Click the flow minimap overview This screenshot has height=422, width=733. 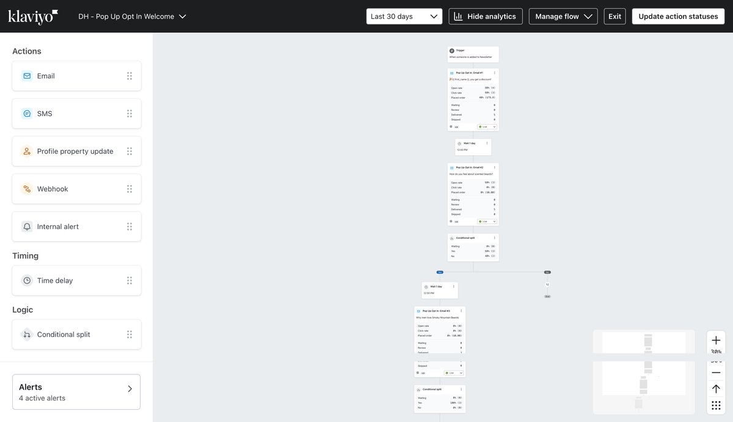click(x=644, y=371)
